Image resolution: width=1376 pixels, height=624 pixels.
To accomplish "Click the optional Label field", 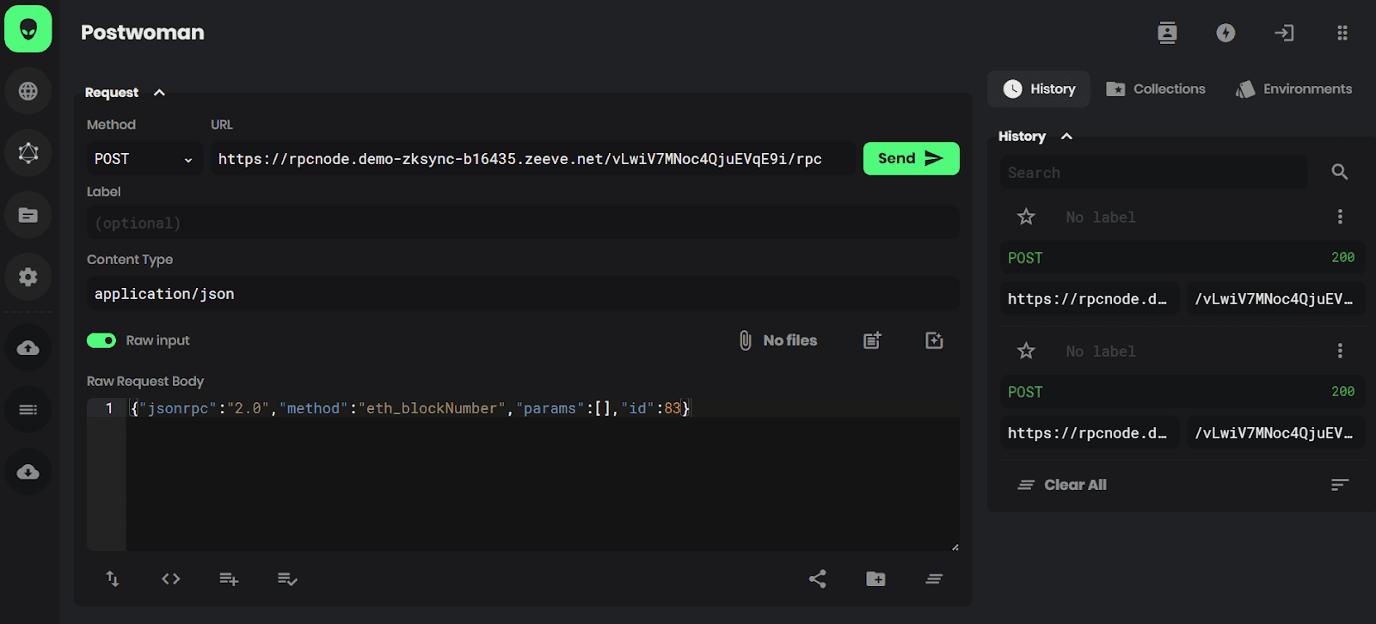I will coord(523,223).
